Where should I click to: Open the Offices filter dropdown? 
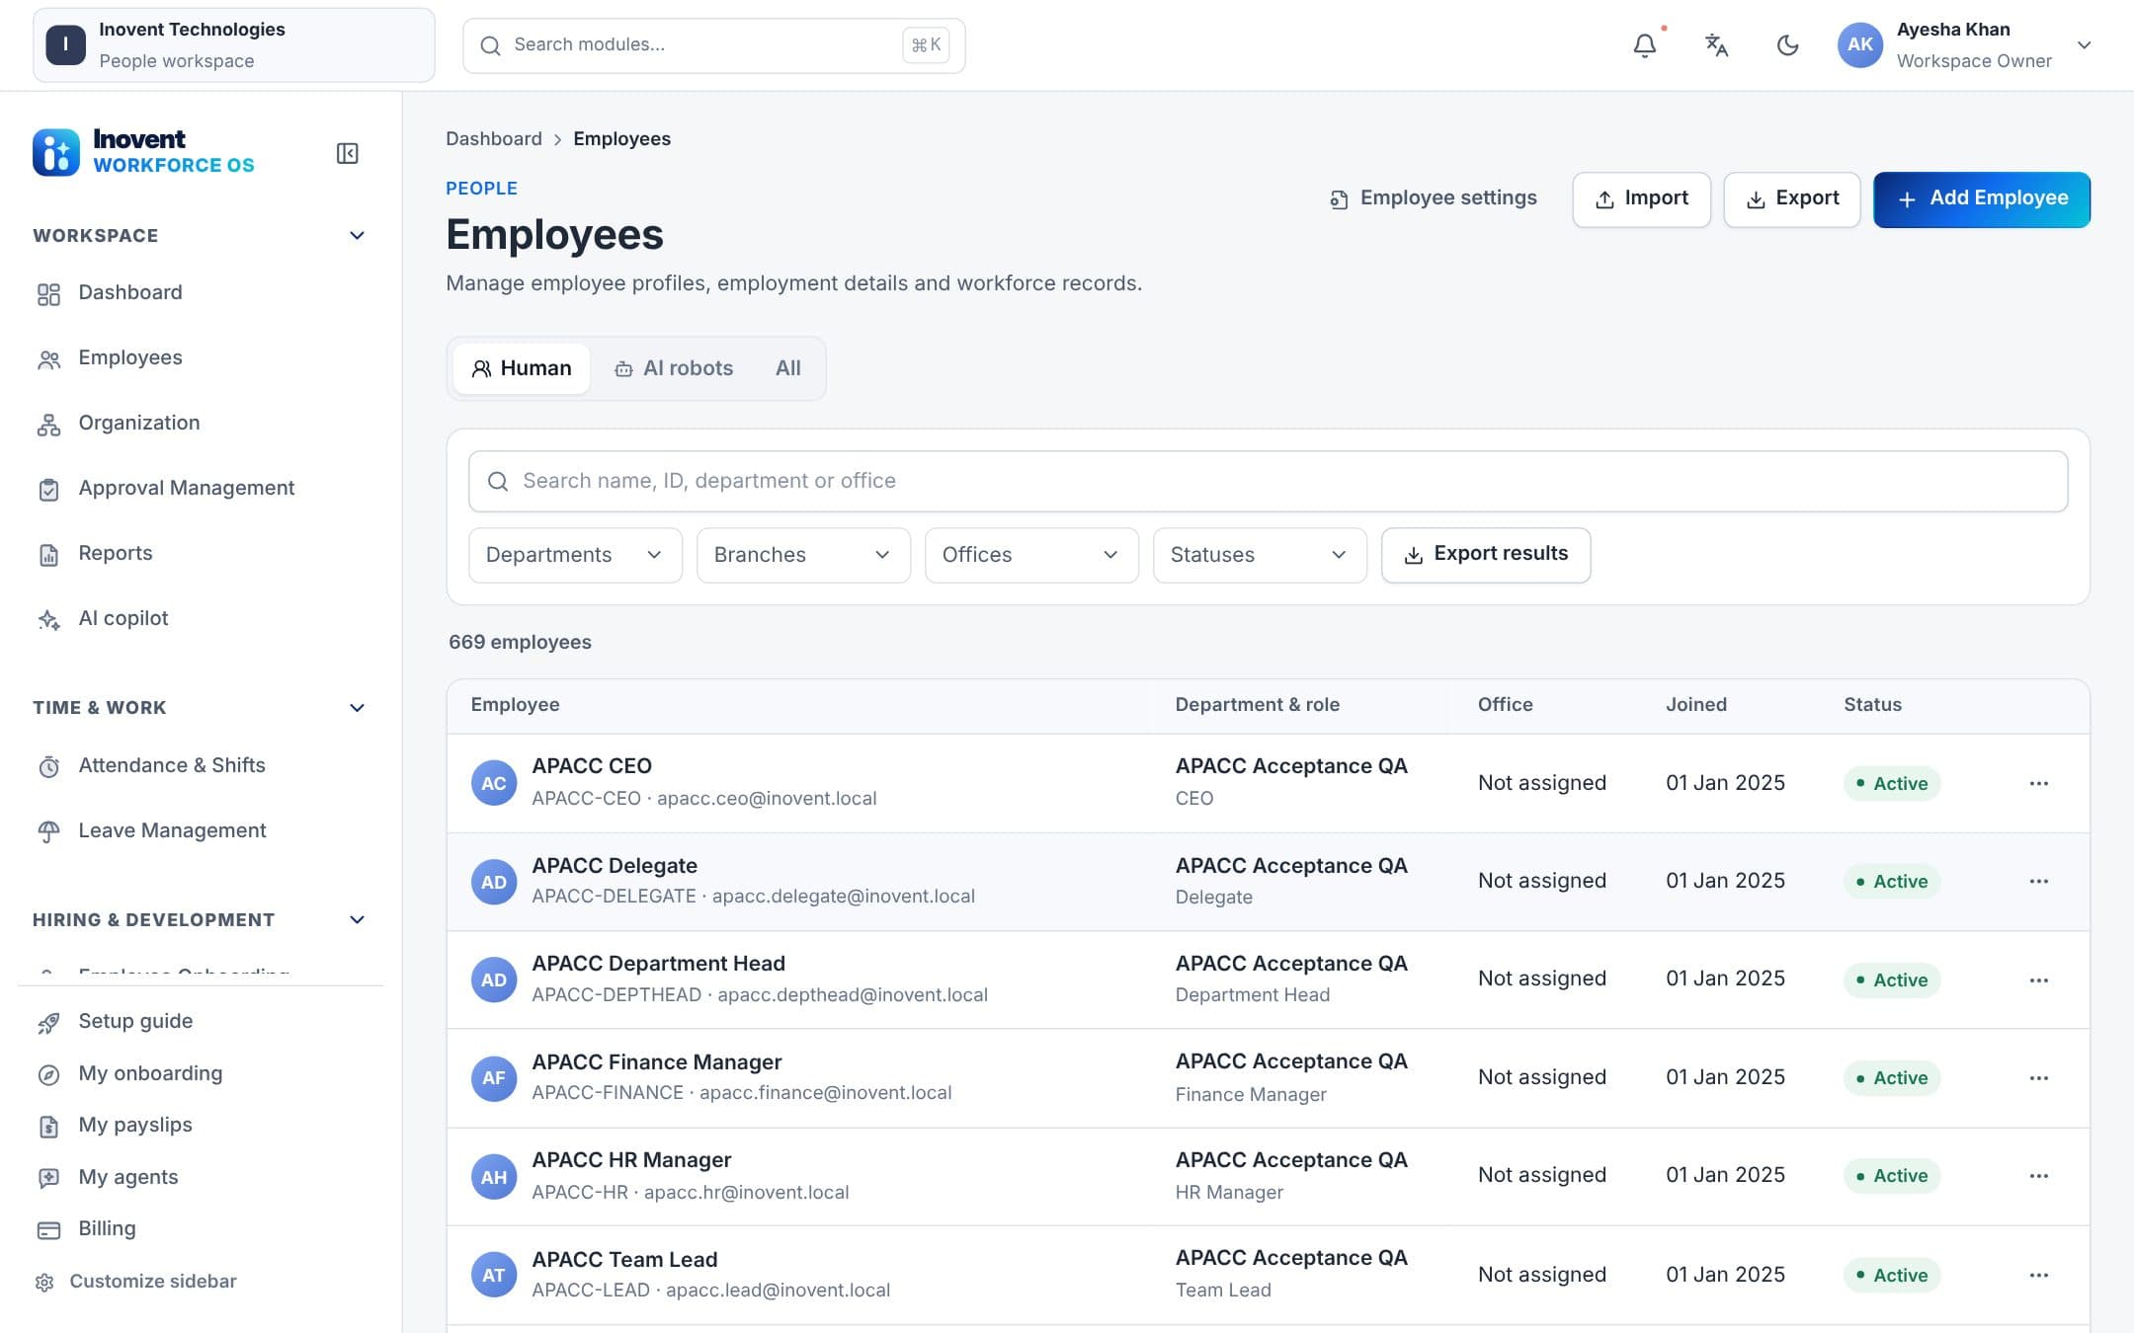(1031, 555)
